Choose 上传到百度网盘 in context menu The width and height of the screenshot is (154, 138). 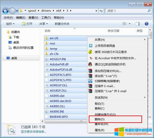tap(117, 46)
